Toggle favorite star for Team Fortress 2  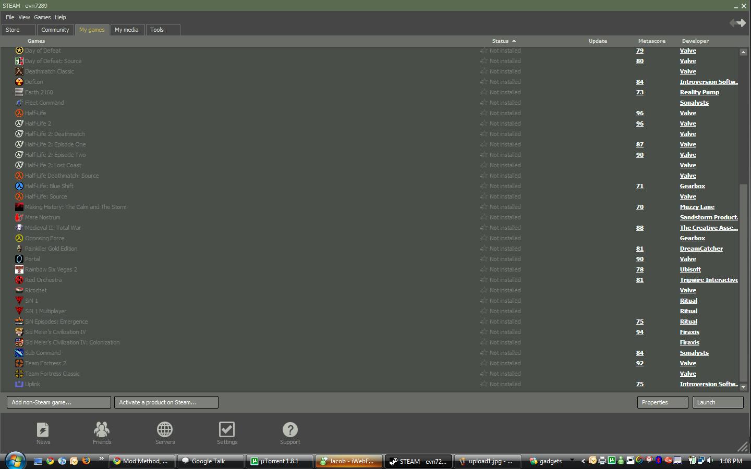point(483,363)
